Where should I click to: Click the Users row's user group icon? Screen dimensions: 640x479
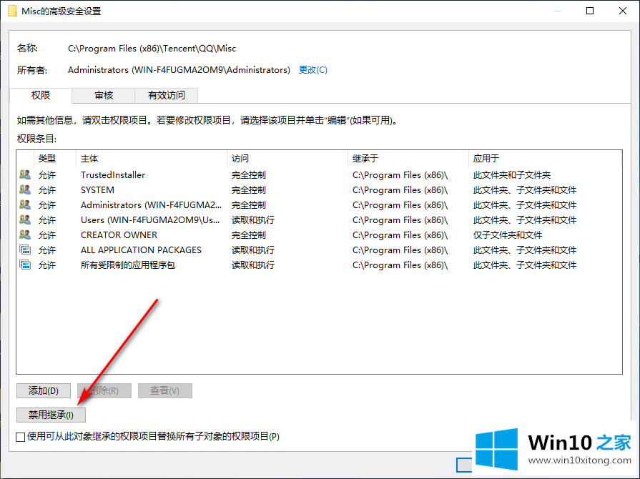(x=25, y=220)
